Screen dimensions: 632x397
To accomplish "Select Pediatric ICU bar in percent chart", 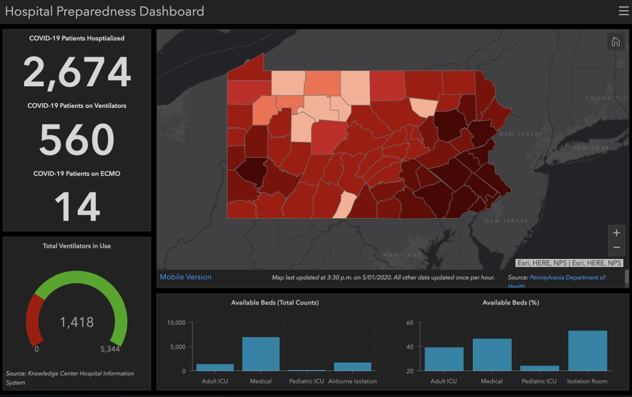I will [x=539, y=368].
